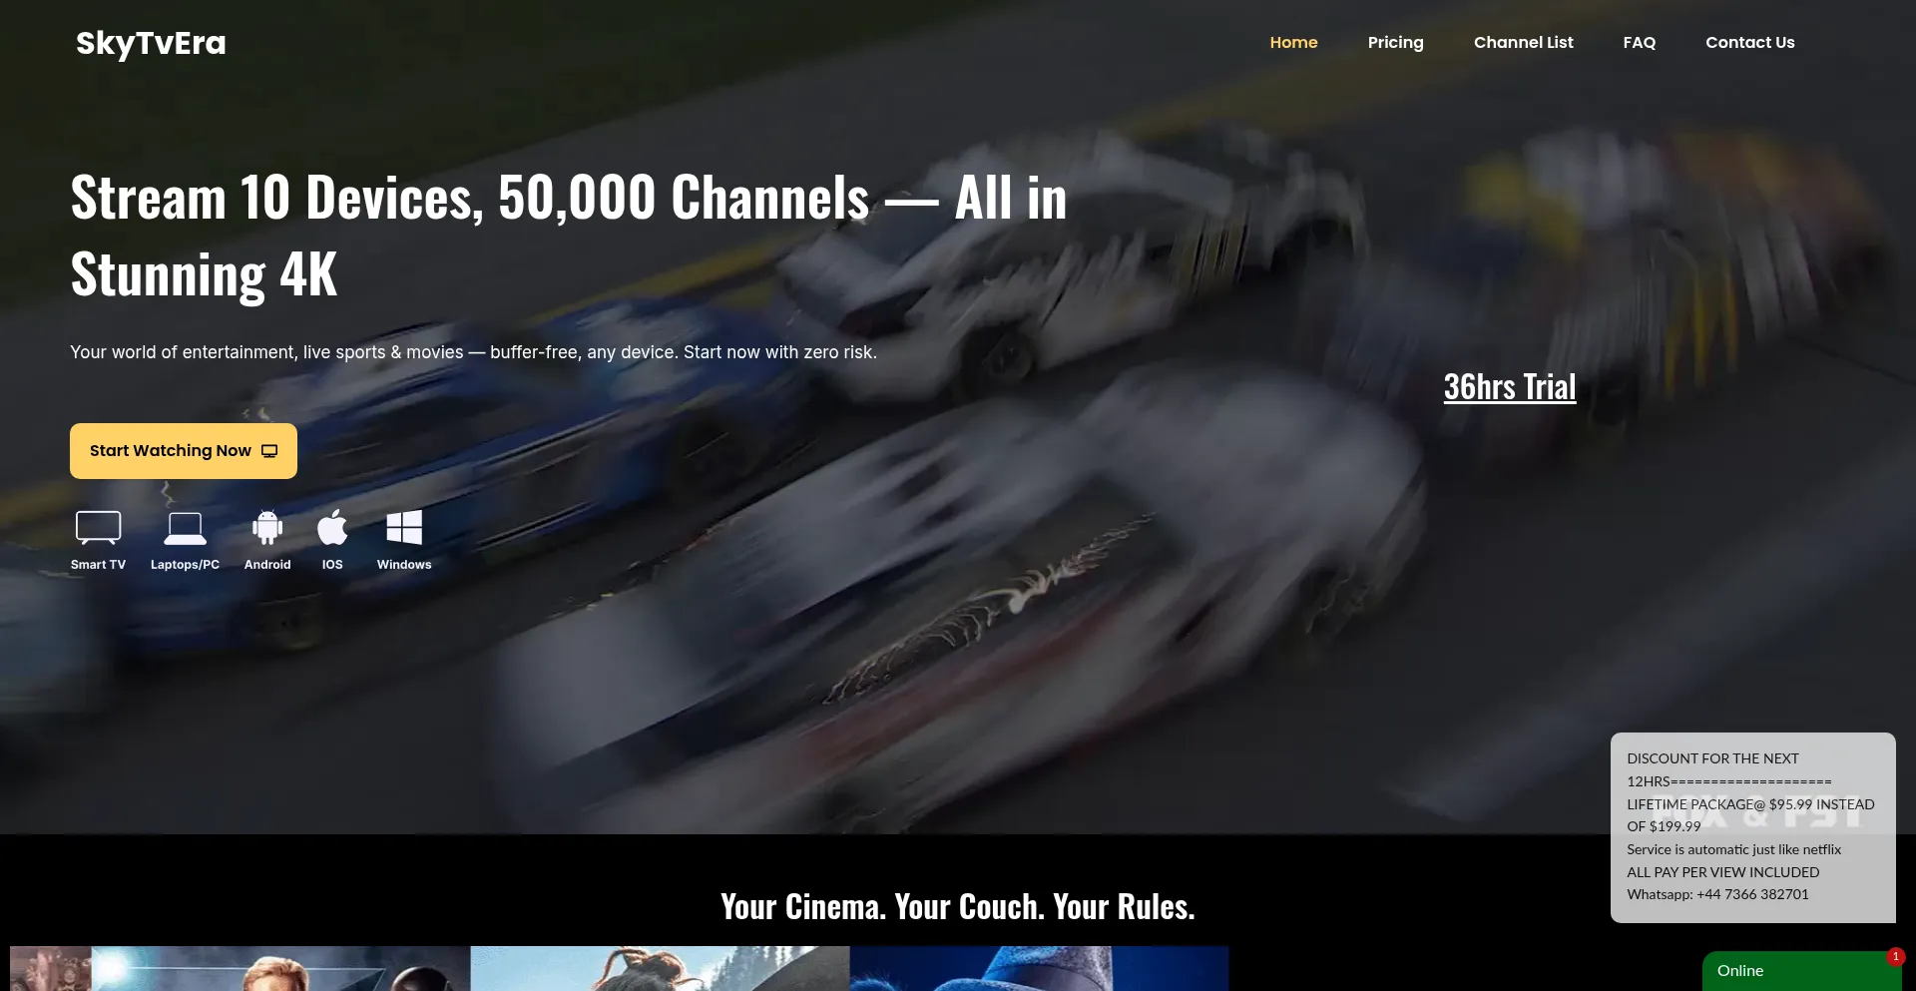The width and height of the screenshot is (1916, 991).
Task: Click the Apple iOS icon
Action: [x=332, y=527]
